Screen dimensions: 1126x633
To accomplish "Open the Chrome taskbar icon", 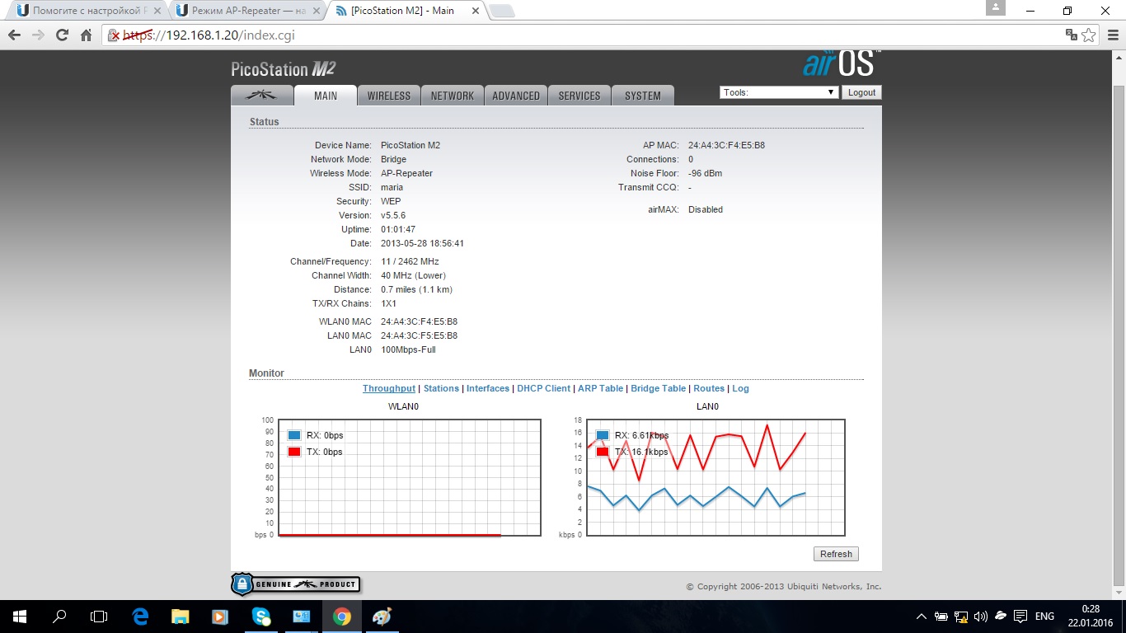I will coord(341,617).
